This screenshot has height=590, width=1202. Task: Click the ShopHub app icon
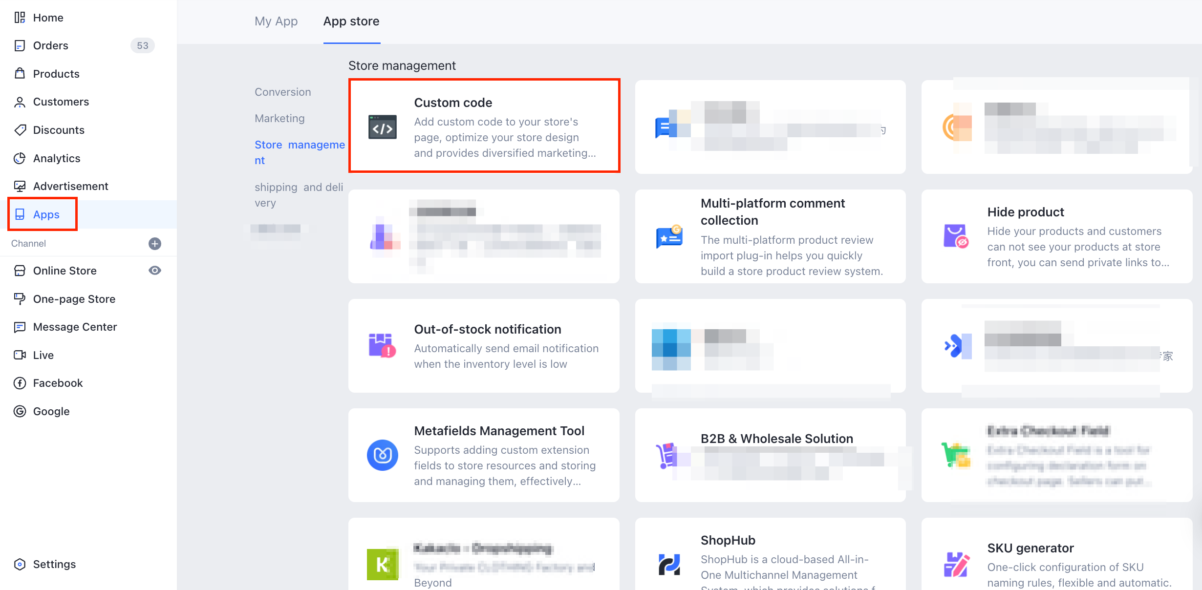pyautogui.click(x=669, y=565)
